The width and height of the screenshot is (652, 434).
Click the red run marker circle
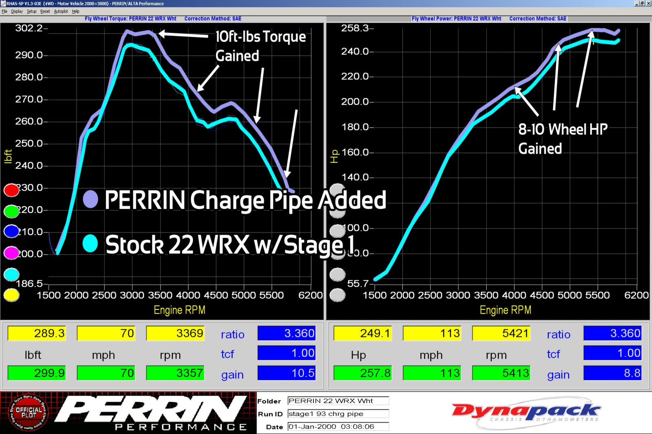[x=11, y=190]
